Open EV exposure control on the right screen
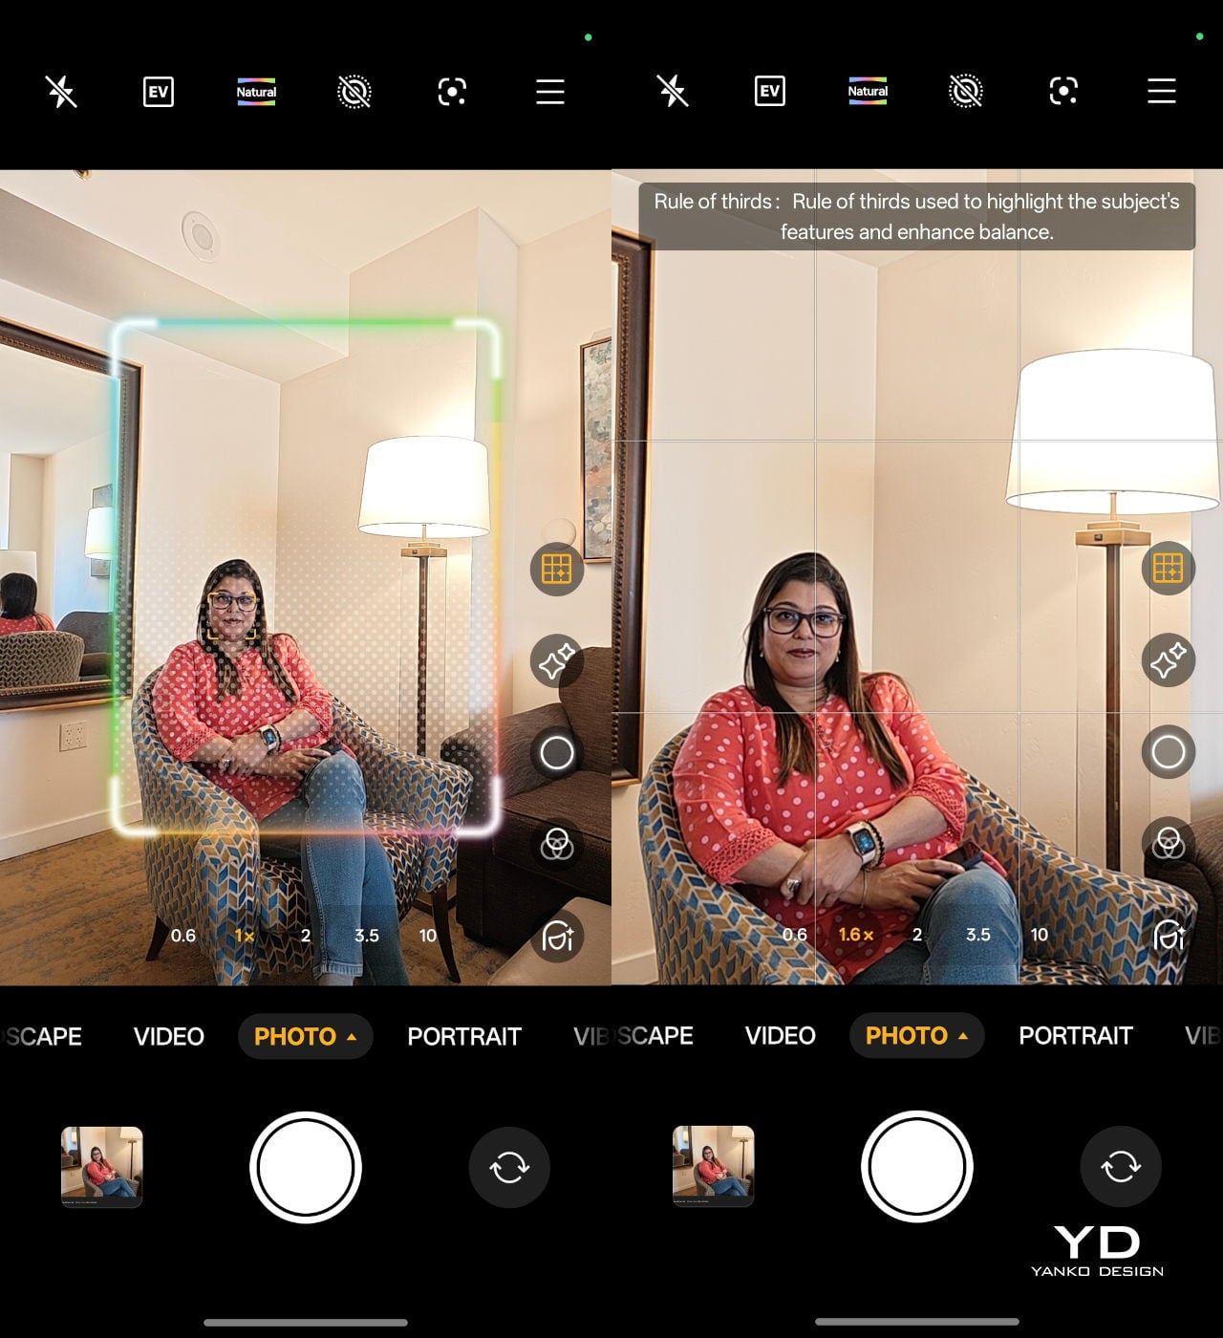Screen dimensions: 1223x1338 click(769, 92)
